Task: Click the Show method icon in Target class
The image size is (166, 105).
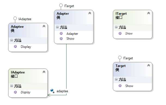Action: tap(120, 86)
